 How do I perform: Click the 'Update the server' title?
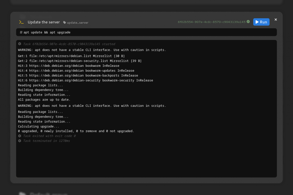[x=44, y=22]
